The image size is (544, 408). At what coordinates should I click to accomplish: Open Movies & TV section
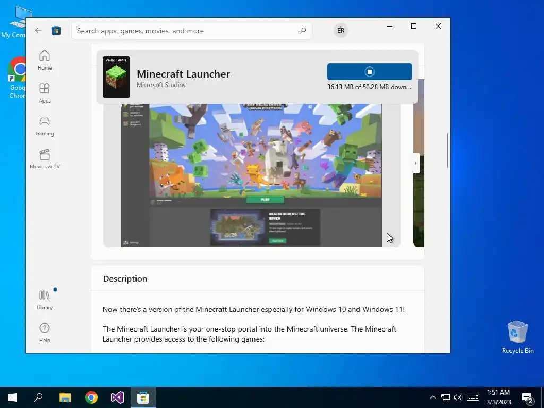45,159
